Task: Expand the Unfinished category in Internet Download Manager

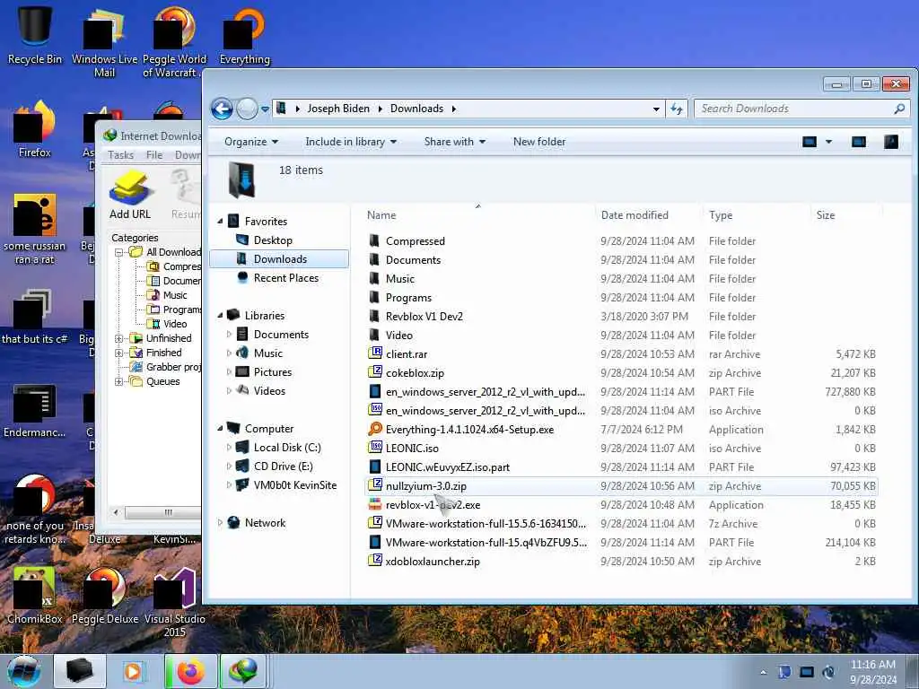Action: tap(119, 338)
